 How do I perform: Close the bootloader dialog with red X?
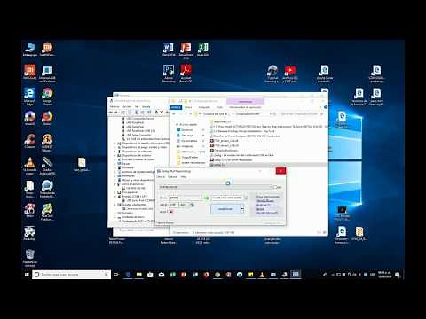pyautogui.click(x=280, y=171)
